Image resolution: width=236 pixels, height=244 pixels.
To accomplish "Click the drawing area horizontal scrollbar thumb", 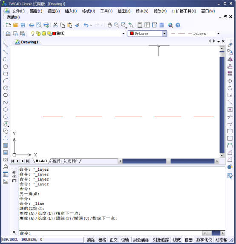I will tap(168, 161).
